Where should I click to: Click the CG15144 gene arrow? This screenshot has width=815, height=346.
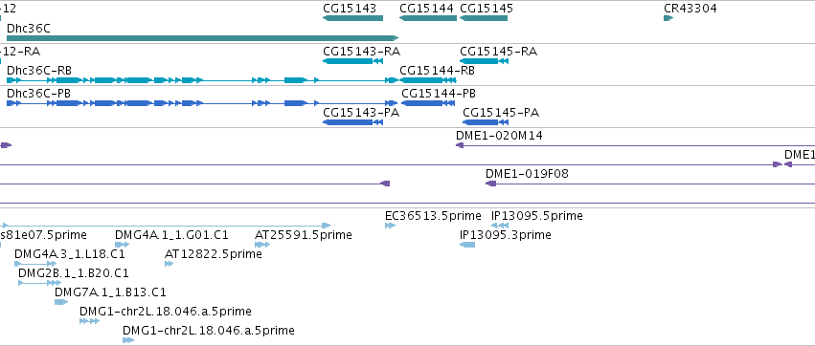[x=428, y=18]
